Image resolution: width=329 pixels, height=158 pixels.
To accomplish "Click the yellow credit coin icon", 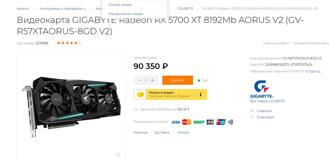I will point(140,94).
